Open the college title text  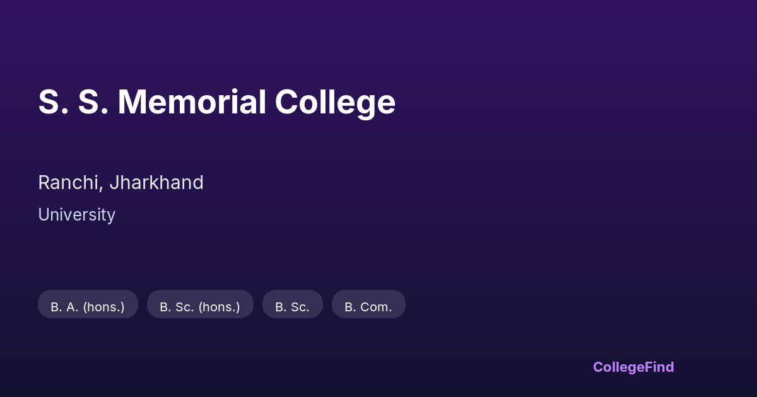(x=216, y=102)
